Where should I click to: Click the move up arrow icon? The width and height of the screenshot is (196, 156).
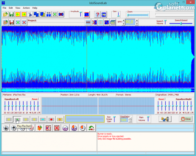pos(14,128)
